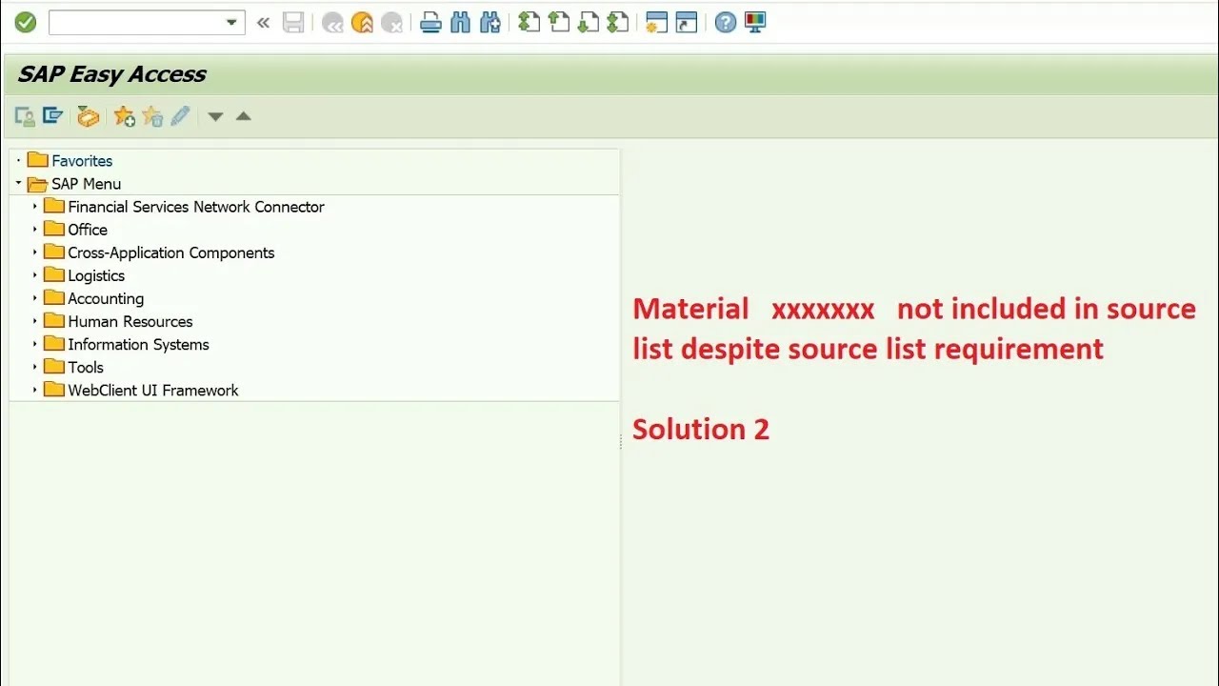
Task: Click the Save diskette icon
Action: click(293, 23)
